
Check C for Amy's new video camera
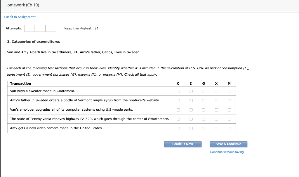coord(178,128)
